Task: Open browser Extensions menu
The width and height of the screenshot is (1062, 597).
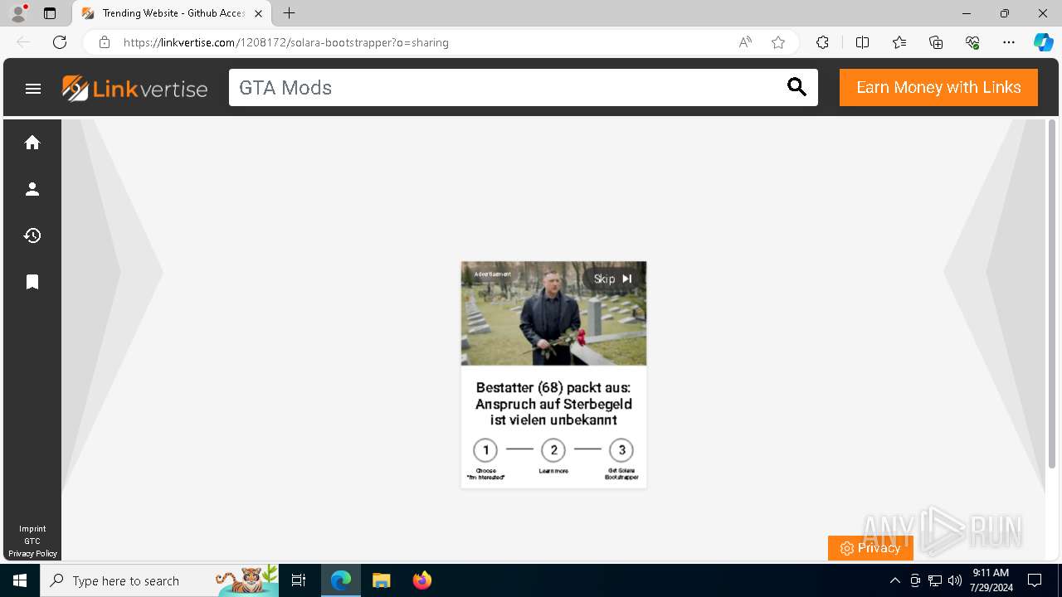Action: (822, 42)
